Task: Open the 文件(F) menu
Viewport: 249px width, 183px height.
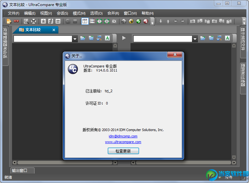Action: [14, 13]
